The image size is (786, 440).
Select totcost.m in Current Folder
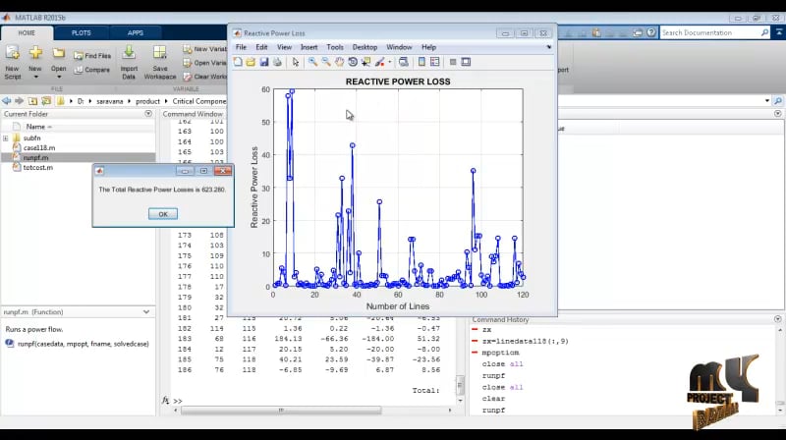point(37,167)
